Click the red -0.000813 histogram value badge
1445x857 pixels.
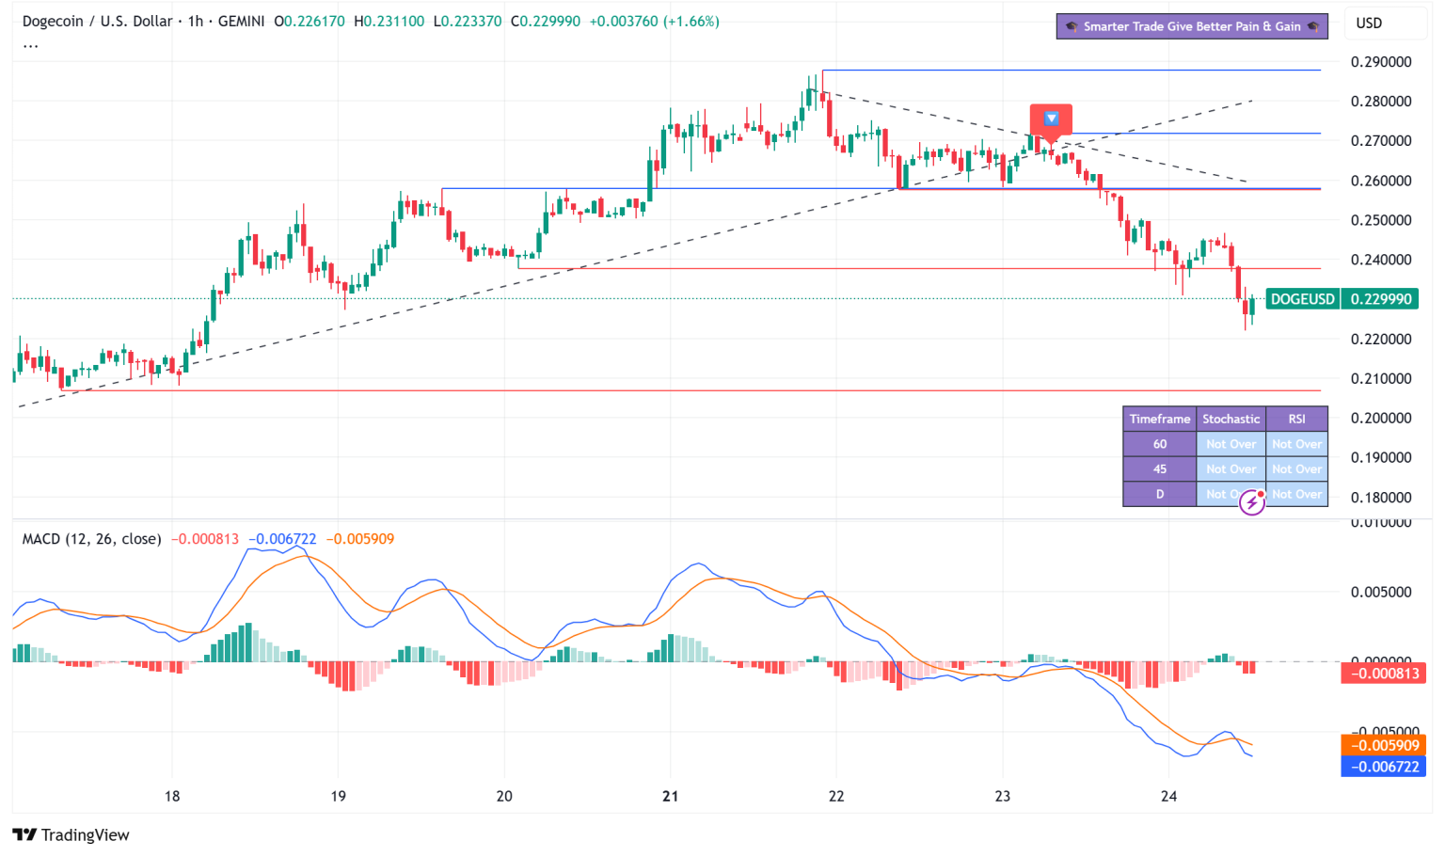pyautogui.click(x=1383, y=672)
